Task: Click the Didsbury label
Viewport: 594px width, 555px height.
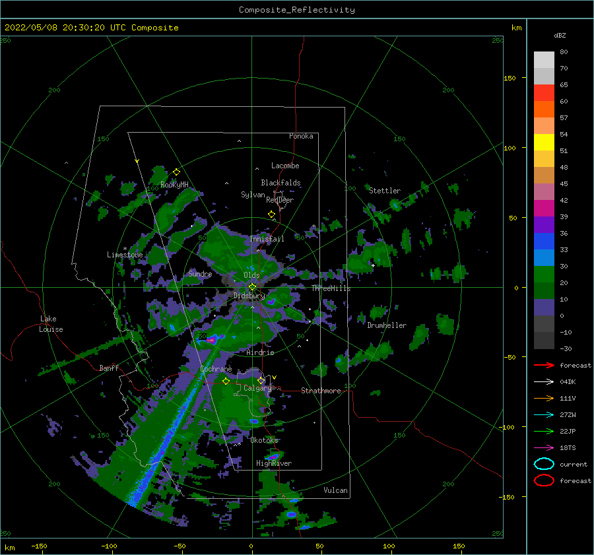Action: (249, 296)
